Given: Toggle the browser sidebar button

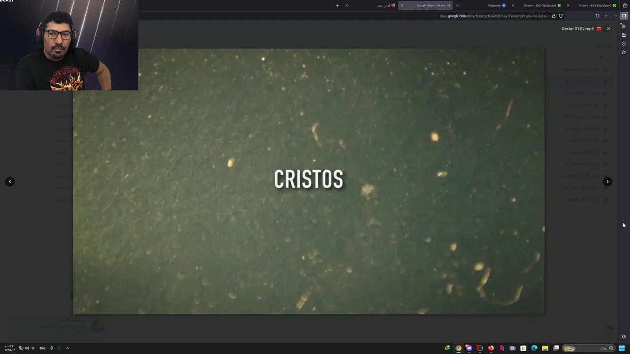Looking at the screenshot, I should coord(624,16).
